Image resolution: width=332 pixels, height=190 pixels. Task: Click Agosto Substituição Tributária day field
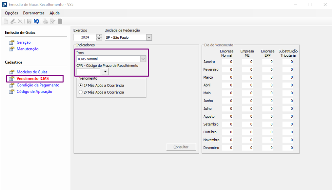(x=288, y=116)
